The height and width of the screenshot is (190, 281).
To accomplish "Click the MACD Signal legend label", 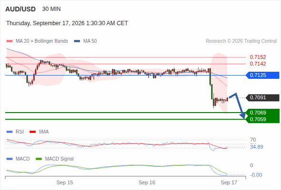I will click(60, 159).
